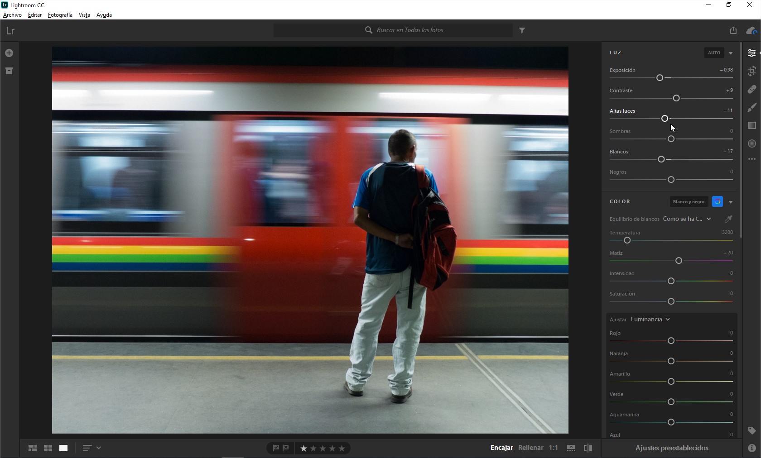
Task: Select the Brush adjustment tool
Action: pos(752,107)
